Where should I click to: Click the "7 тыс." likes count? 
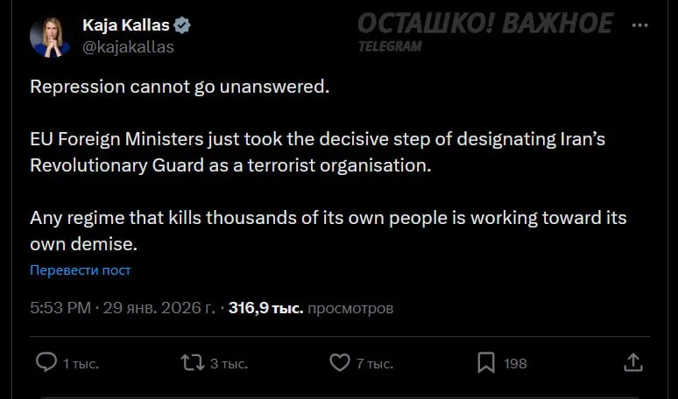(x=373, y=363)
